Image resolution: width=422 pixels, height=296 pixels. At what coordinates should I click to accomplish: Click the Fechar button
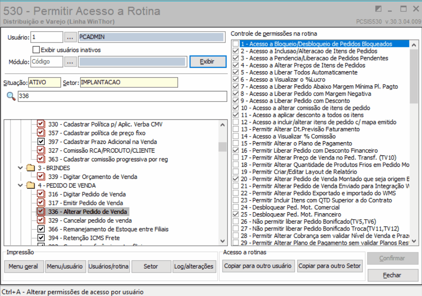[392, 275]
